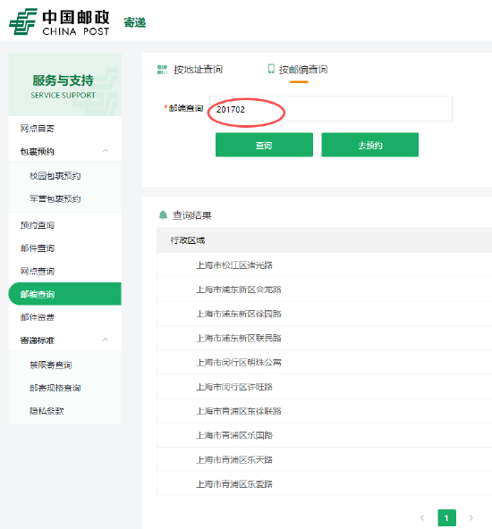The width and height of the screenshot is (492, 529).
Task: Collapse the 包裹预约 sidebar section
Action: 106,151
